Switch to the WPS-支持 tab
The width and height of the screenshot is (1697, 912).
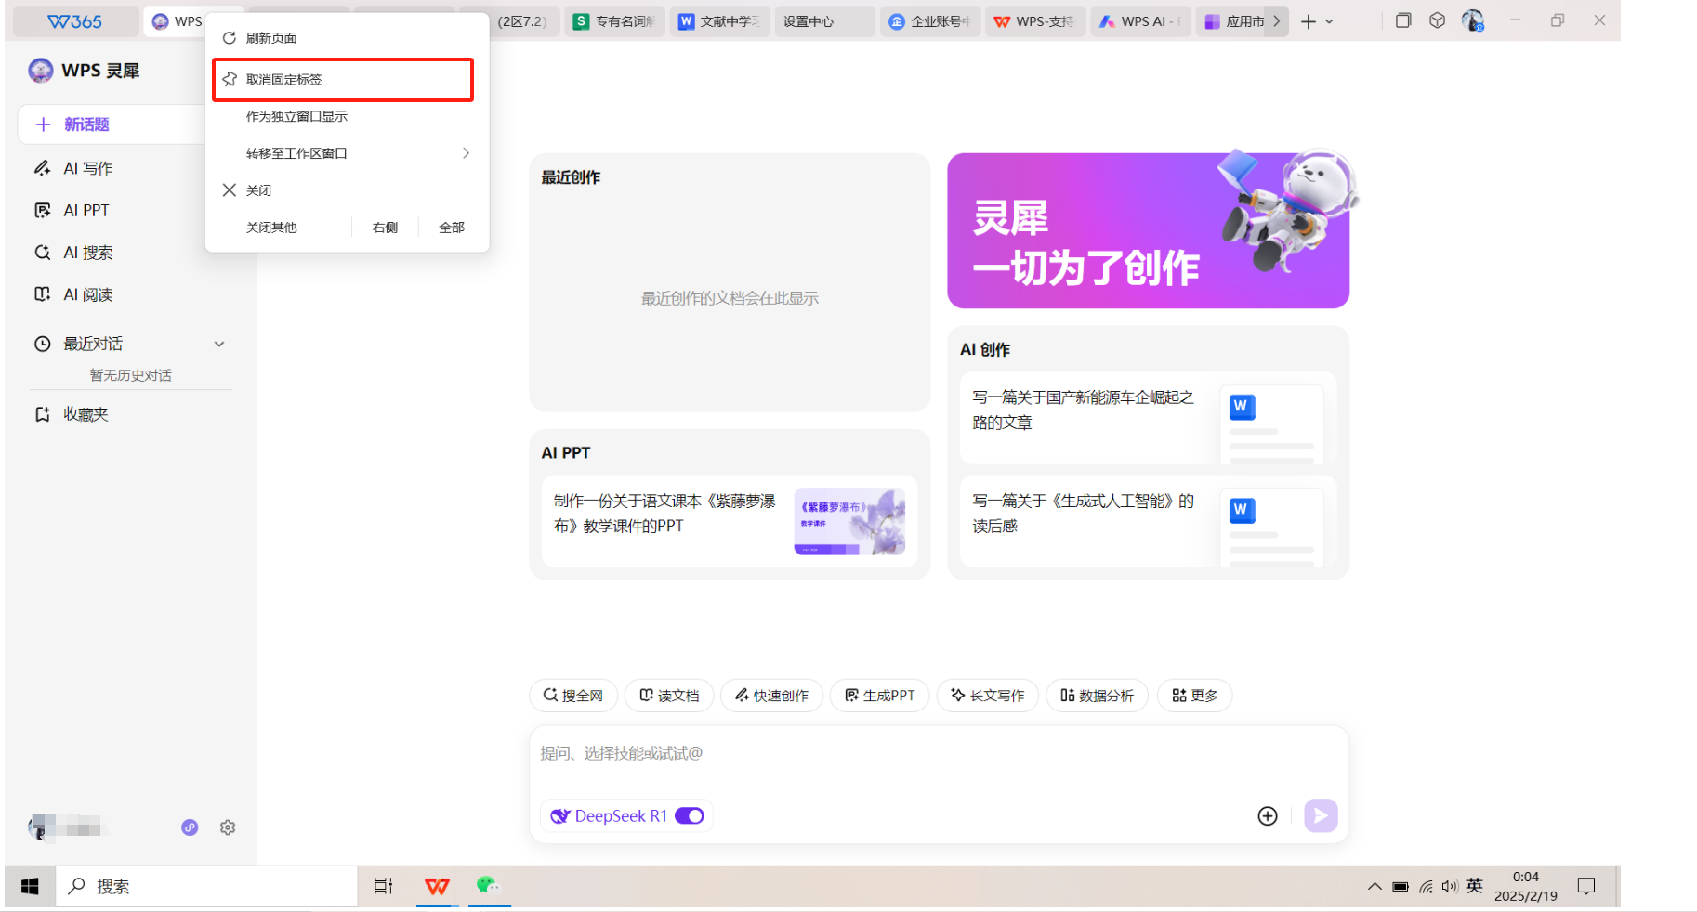coord(1034,21)
